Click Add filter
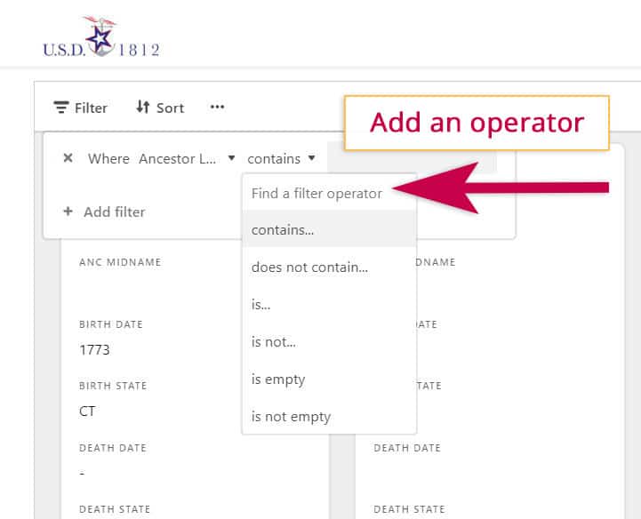 point(104,212)
